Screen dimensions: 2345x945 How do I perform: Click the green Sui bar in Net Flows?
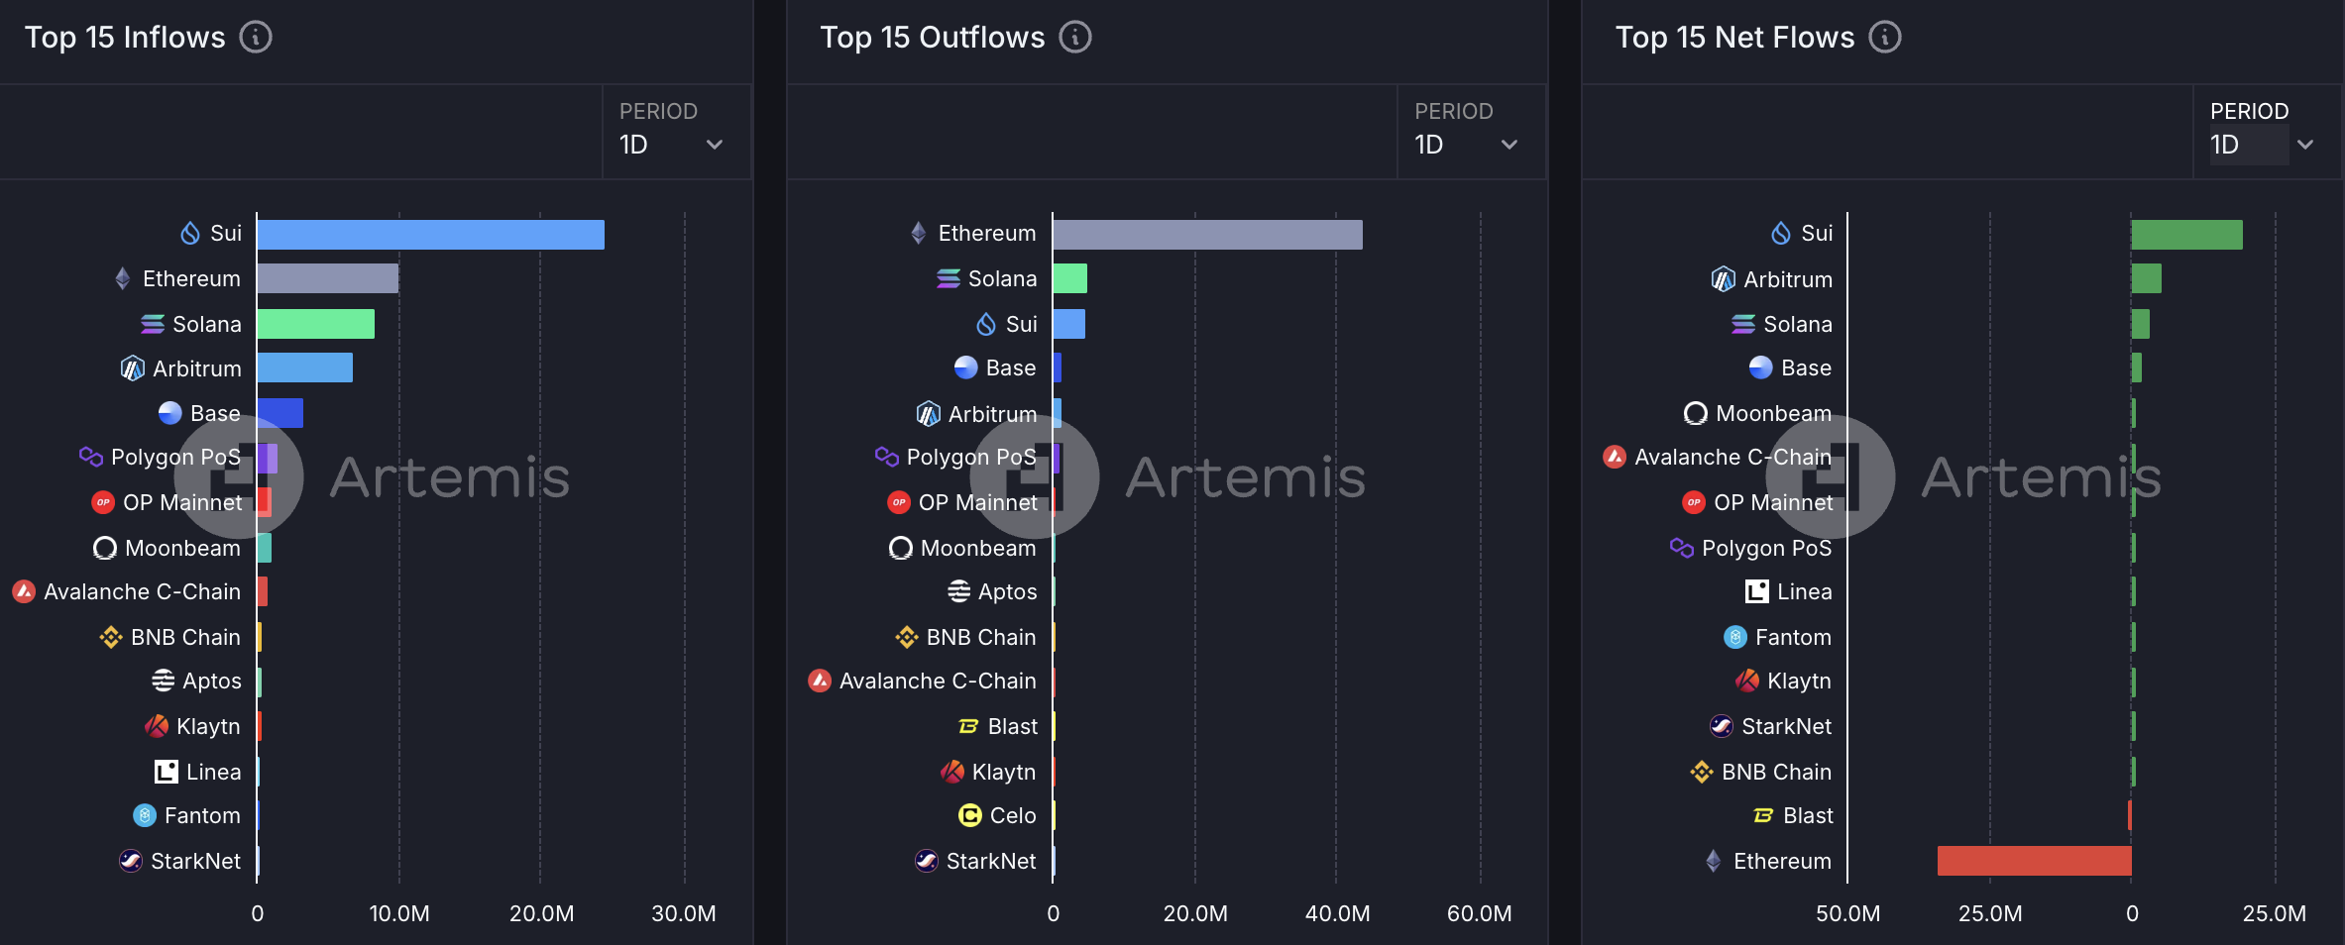tap(2187, 235)
